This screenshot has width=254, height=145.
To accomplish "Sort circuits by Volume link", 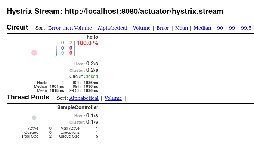I will tap(142, 28).
